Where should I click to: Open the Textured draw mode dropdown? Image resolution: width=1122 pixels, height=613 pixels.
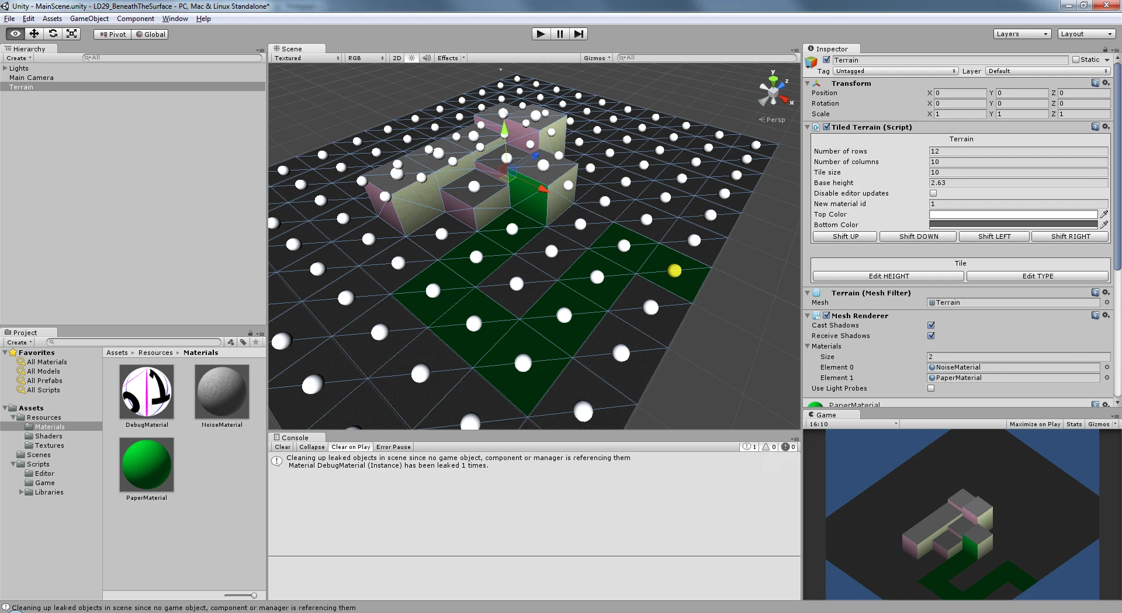pyautogui.click(x=307, y=58)
